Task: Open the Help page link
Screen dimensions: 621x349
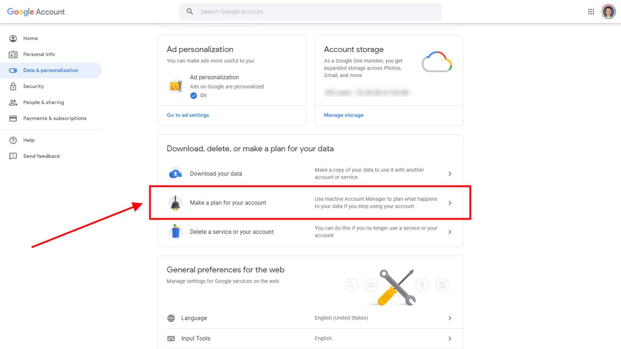Action: point(51,140)
